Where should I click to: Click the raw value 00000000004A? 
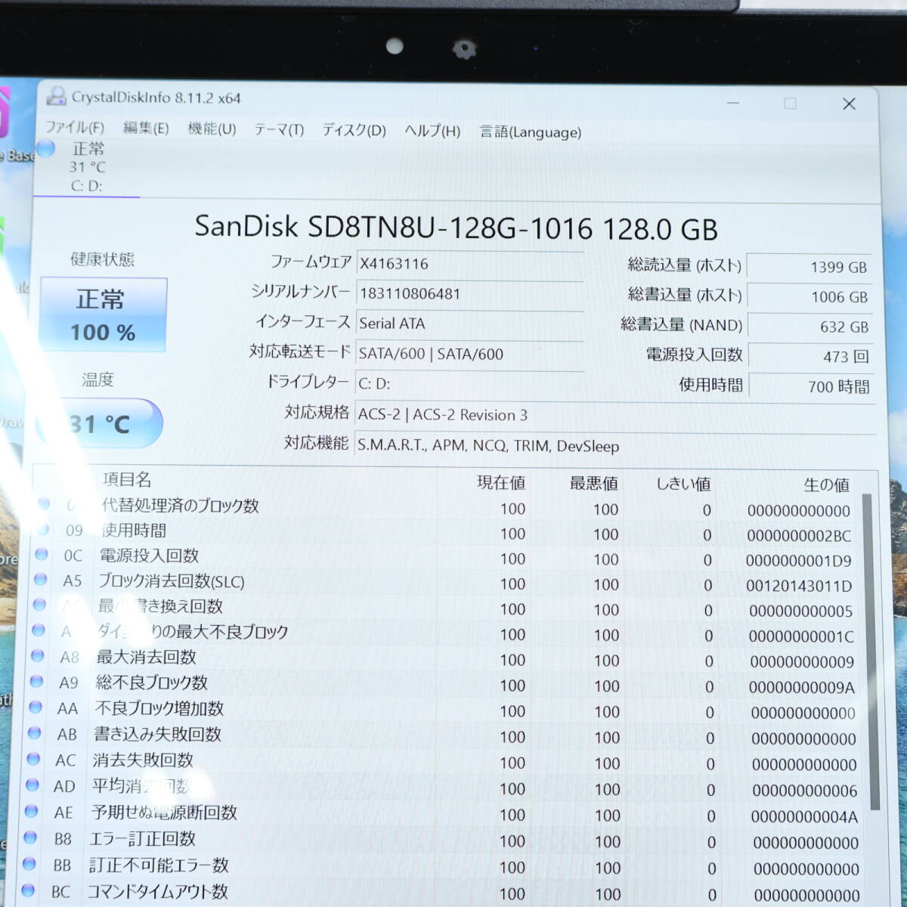(804, 817)
